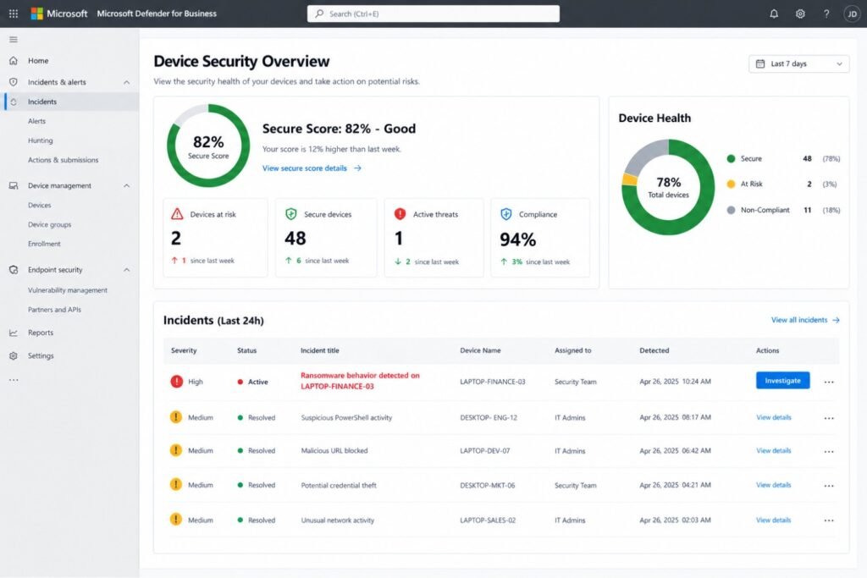
Task: Open Device groups
Action: (49, 224)
